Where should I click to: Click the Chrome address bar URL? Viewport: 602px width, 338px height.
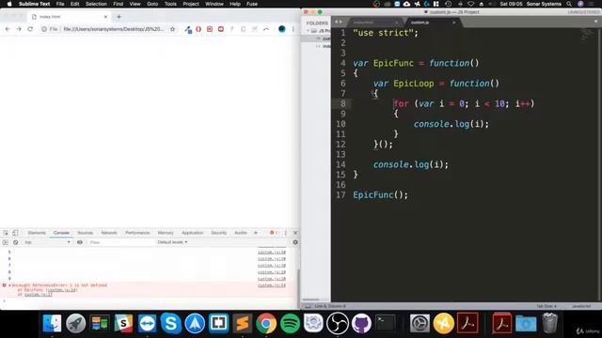click(113, 29)
